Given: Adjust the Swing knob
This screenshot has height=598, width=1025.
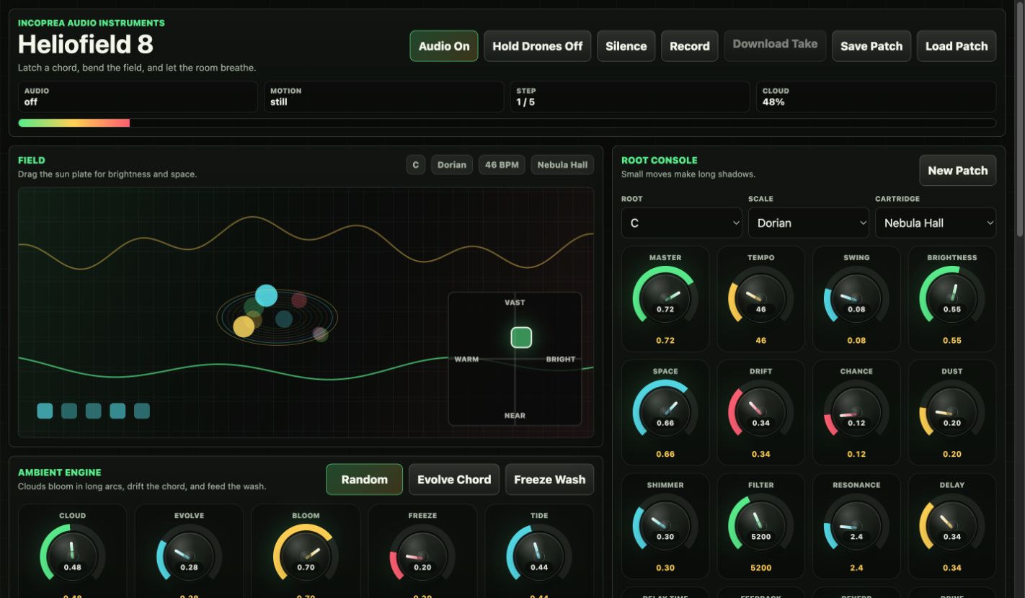Looking at the screenshot, I should [856, 298].
